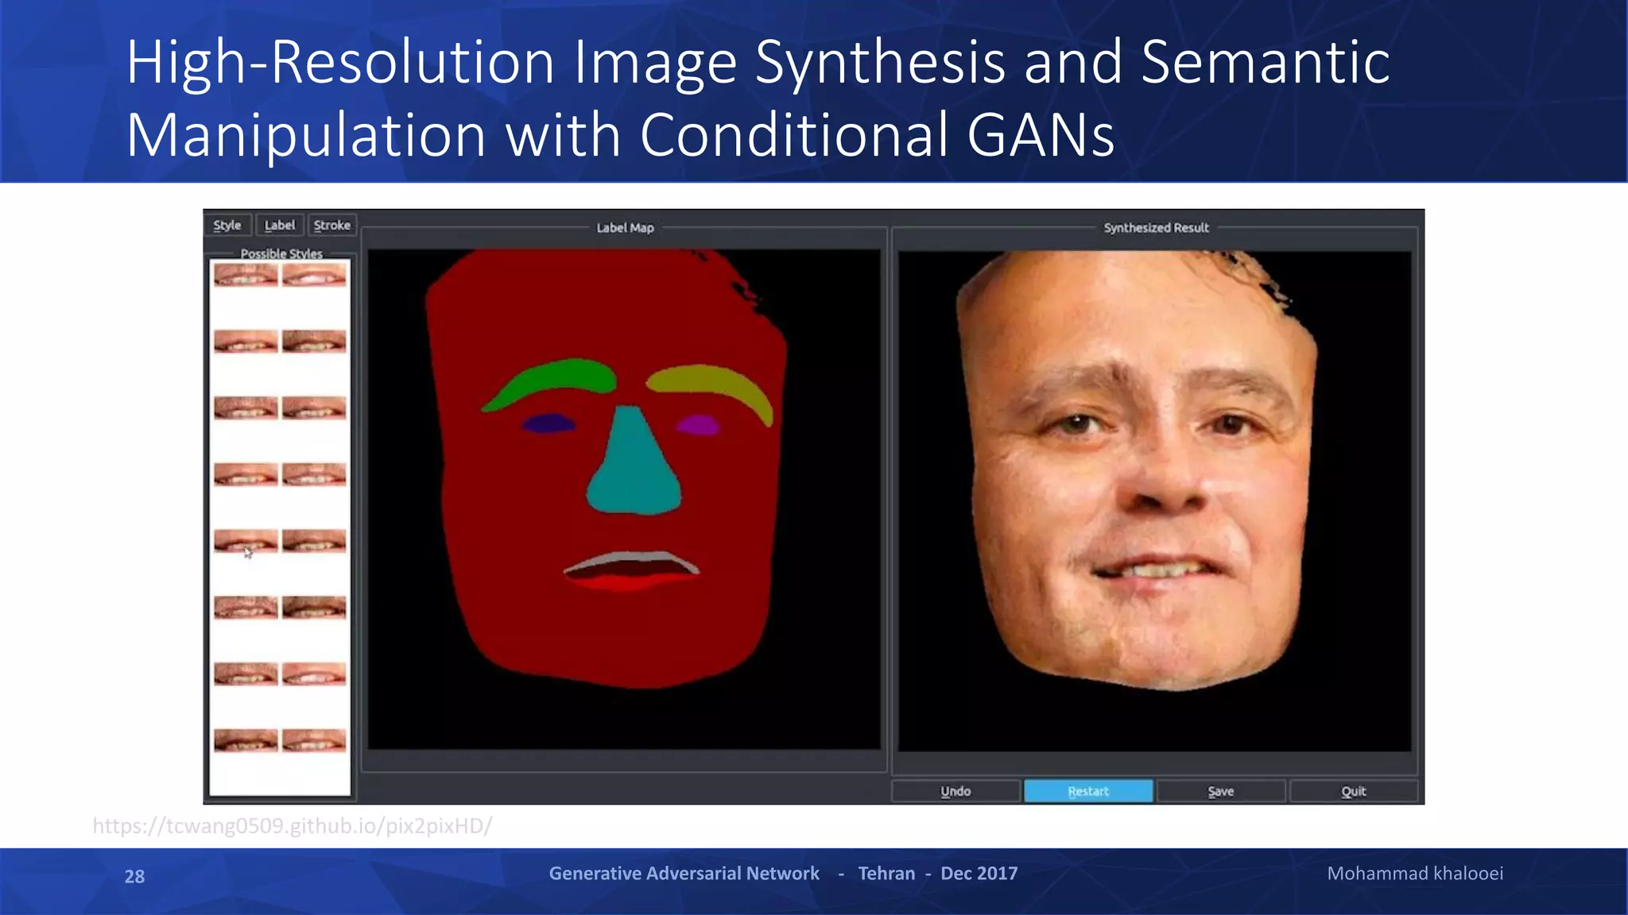Select third row left mouth style thumbnail
This screenshot has width=1628, height=915.
pos(246,408)
